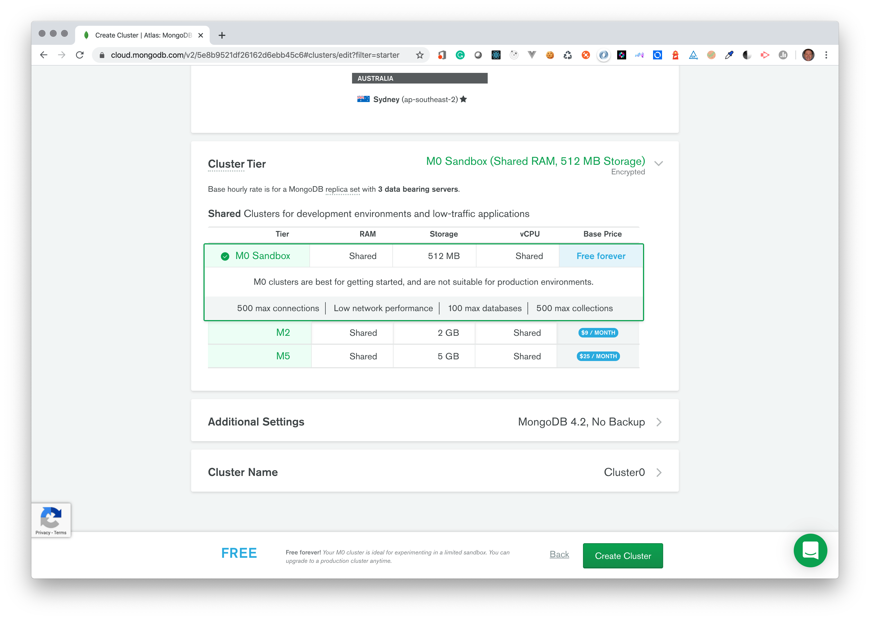Viewport: 870px width, 620px height.
Task: Click the replica set link
Action: [x=343, y=189]
